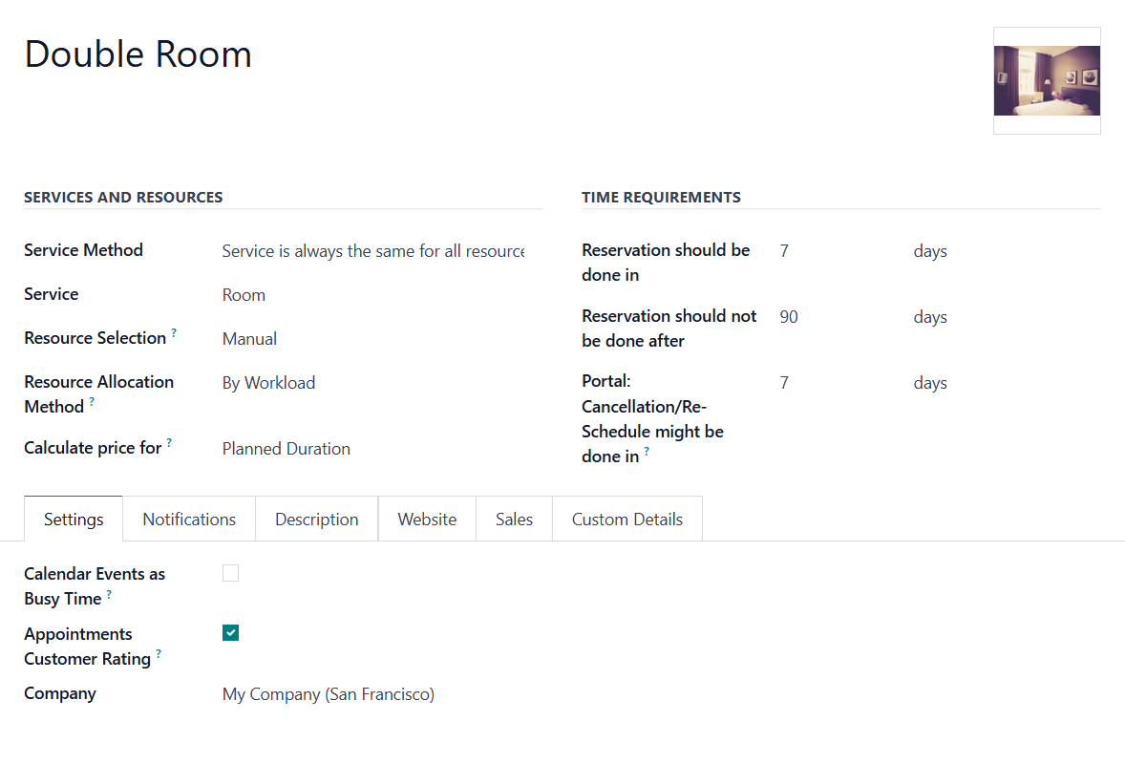1125x764 pixels.
Task: Open the Website tab
Action: (x=427, y=520)
